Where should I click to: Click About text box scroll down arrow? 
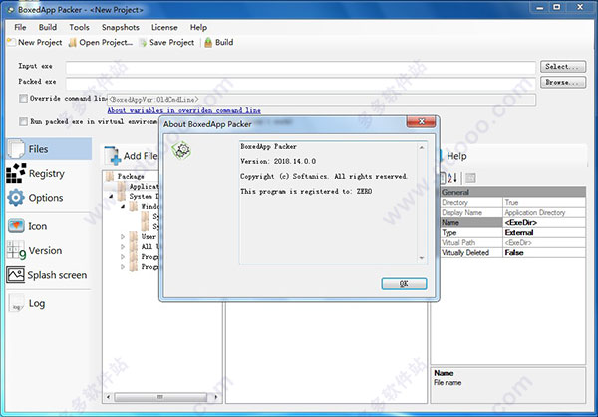click(422, 258)
